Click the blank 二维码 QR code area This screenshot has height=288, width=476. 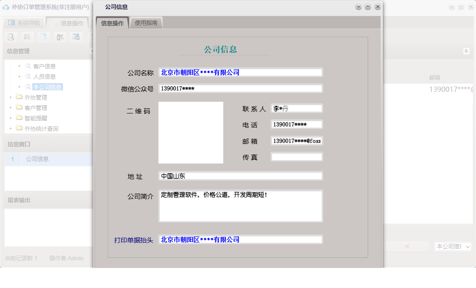pyautogui.click(x=190, y=133)
